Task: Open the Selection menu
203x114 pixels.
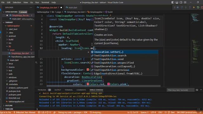Action: click(x=17, y=2)
